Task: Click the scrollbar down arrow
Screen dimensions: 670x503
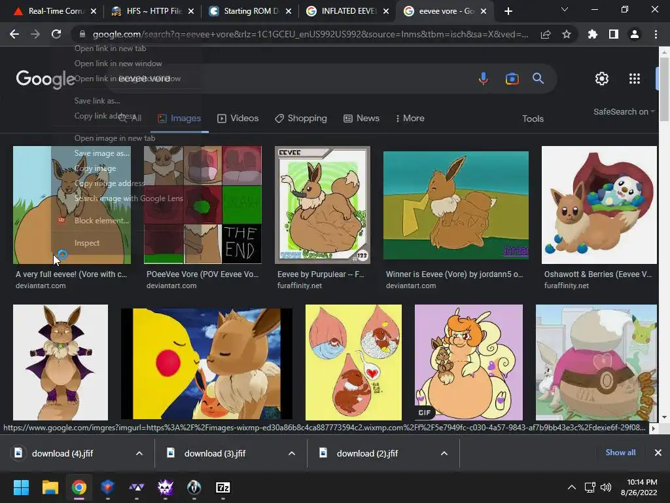Action: 664,417
